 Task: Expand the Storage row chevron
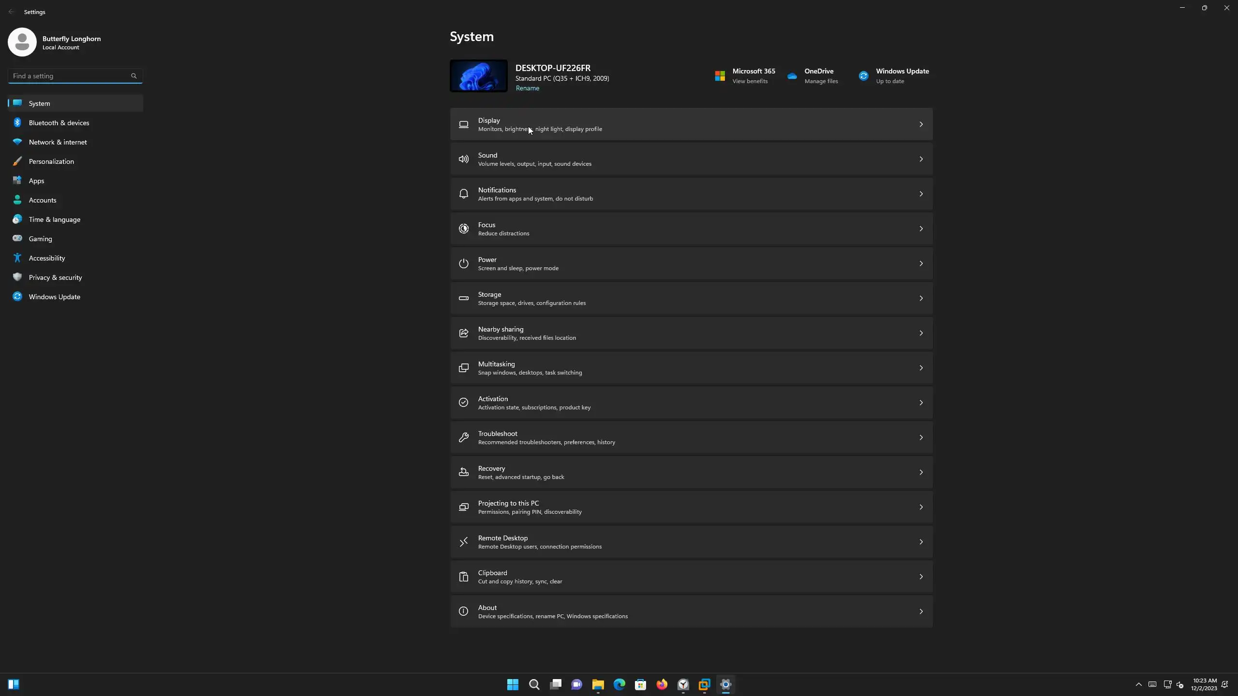[x=921, y=298]
